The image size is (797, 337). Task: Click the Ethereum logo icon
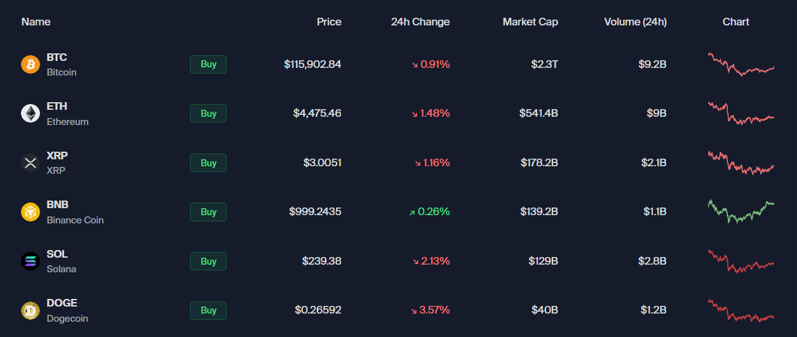[x=30, y=114]
